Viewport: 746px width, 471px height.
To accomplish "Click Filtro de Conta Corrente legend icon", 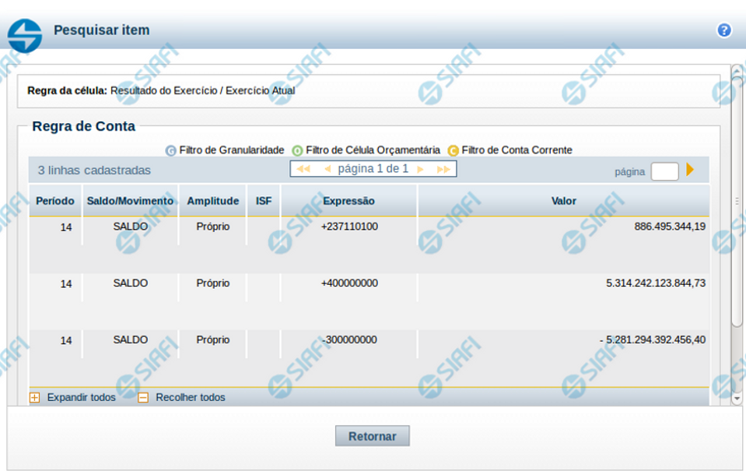I will pyautogui.click(x=453, y=150).
